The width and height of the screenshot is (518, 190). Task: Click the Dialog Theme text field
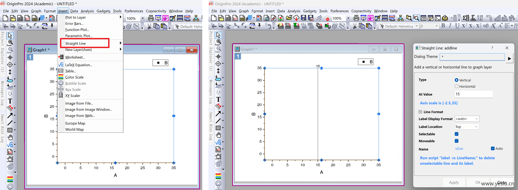(x=472, y=57)
